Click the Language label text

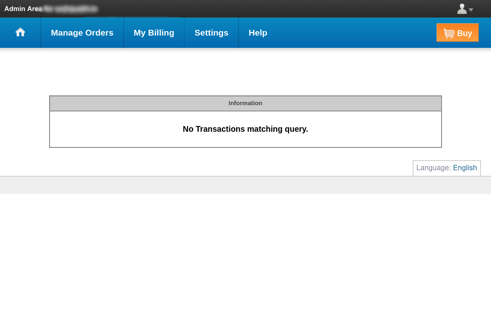pos(433,168)
